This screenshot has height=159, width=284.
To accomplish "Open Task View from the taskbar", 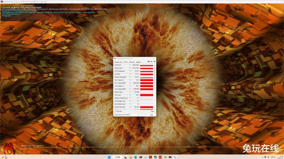I will tap(125, 157).
